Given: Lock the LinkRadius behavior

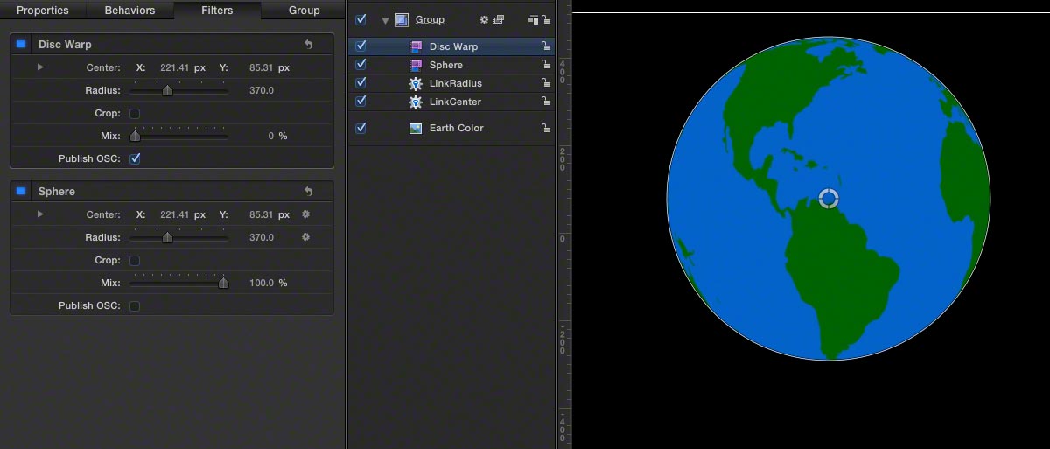Looking at the screenshot, I should tap(546, 82).
